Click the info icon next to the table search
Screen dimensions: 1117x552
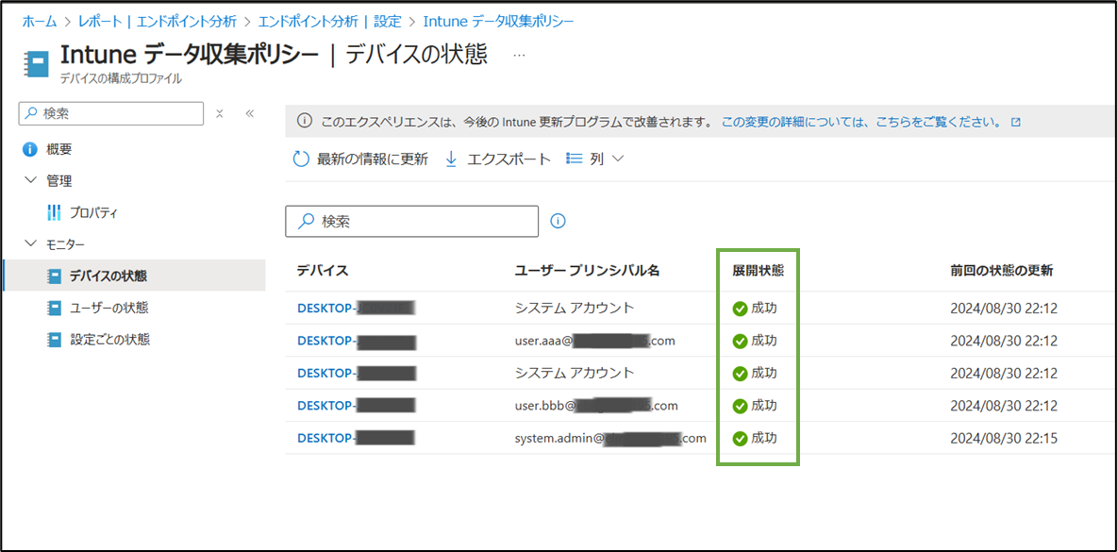click(x=558, y=222)
